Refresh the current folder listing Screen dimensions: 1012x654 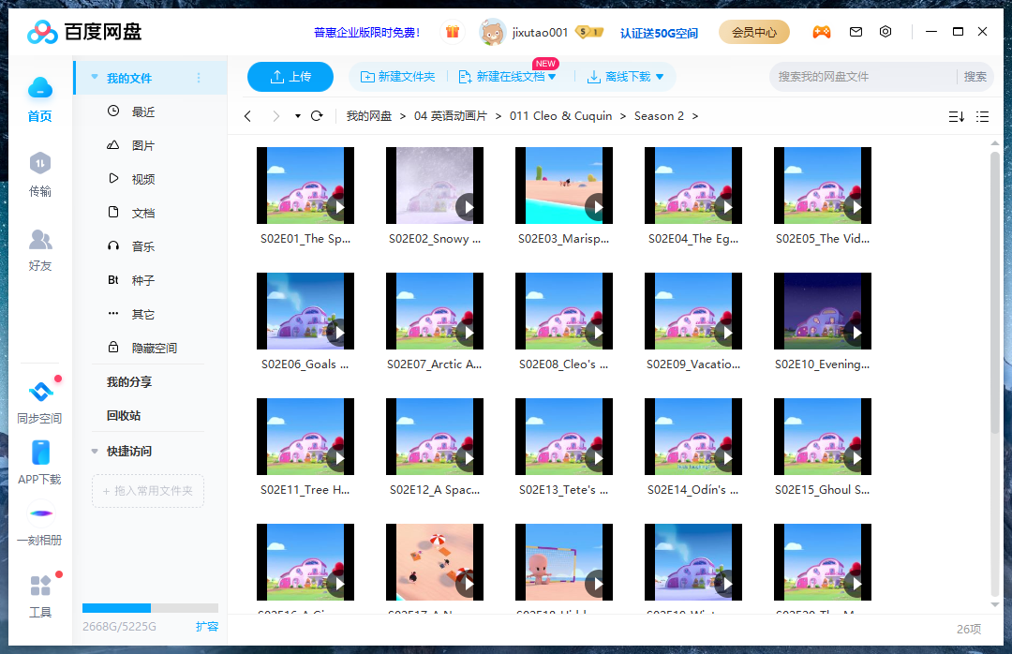317,116
